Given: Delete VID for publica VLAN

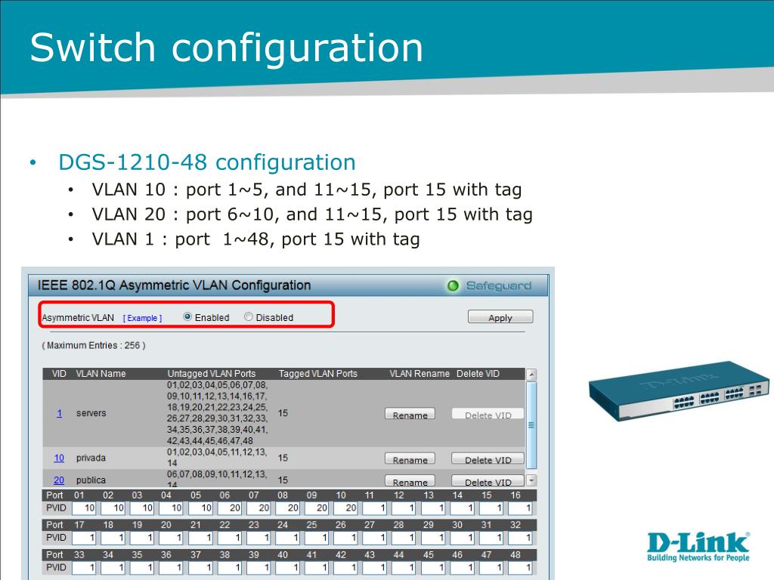Looking at the screenshot, I should point(488,481).
